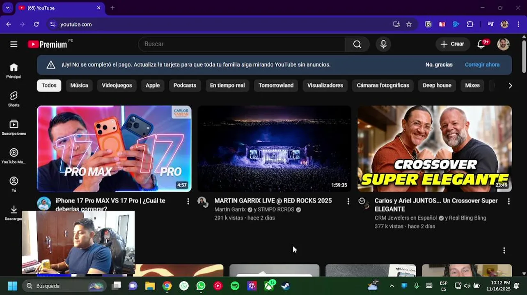Open the YouTube account avatar menu
The height and width of the screenshot is (295, 527).
tap(503, 44)
